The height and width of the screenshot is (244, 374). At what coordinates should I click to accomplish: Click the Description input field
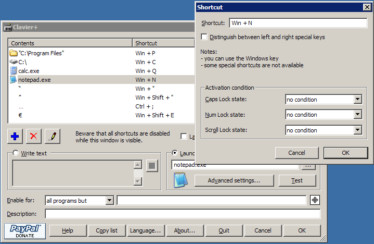tap(183, 214)
